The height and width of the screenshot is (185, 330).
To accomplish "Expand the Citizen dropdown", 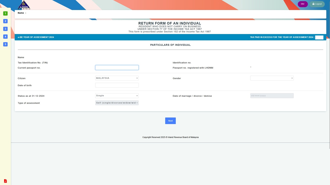I will [x=117, y=78].
